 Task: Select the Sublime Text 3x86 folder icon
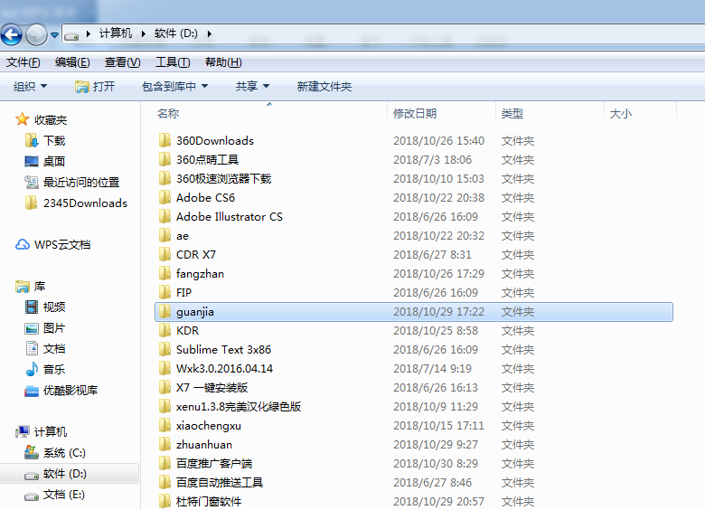pyautogui.click(x=164, y=349)
